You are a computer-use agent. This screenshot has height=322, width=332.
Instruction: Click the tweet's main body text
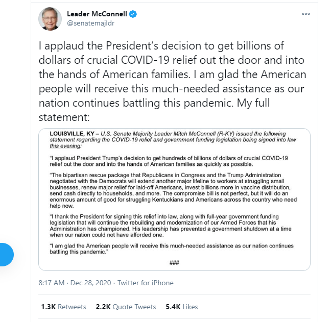pos(173,74)
